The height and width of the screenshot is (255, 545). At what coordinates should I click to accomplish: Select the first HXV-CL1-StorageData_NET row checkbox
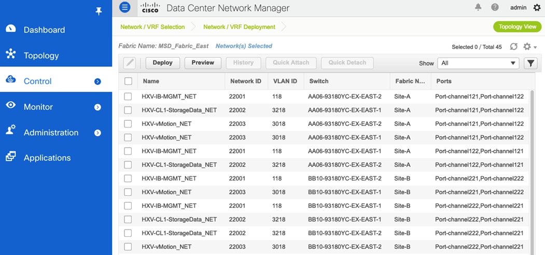coord(128,110)
